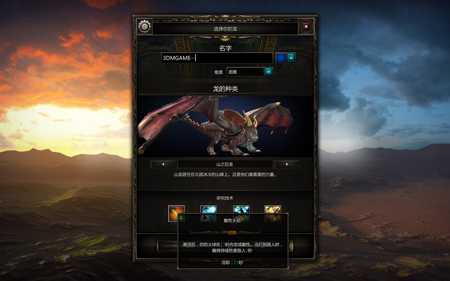Viewport: 450px width, 281px height.
Task: Show the previous dragon type with left arrow
Action: click(163, 164)
